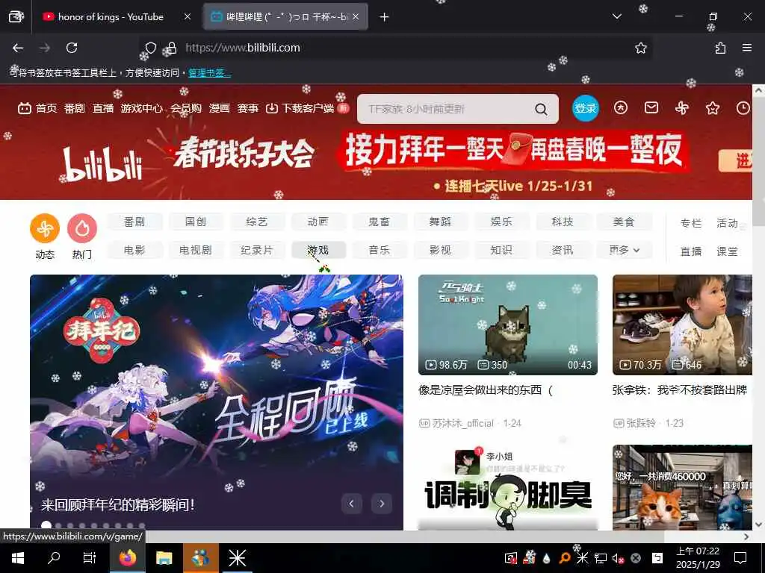This screenshot has height=573, width=765.
Task: Open 漫画 in top navigation
Action: 219,108
